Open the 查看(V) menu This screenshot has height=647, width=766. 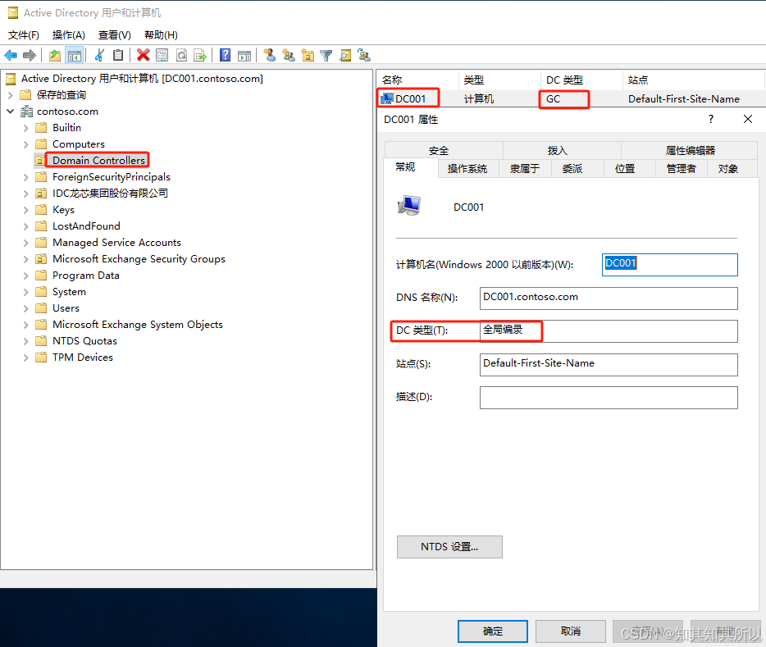coord(114,35)
